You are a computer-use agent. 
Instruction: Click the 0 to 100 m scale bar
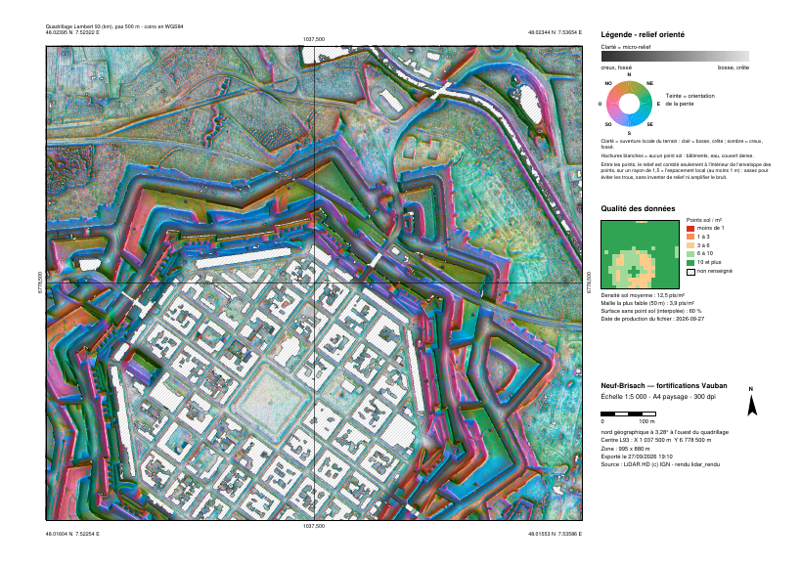coord(628,414)
